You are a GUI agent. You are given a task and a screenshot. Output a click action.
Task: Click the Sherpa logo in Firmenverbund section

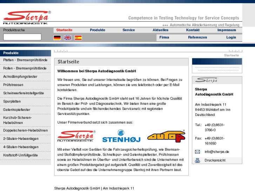[x=76, y=136]
